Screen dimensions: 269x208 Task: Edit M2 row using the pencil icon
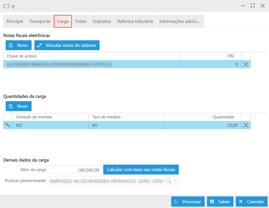coord(8,125)
